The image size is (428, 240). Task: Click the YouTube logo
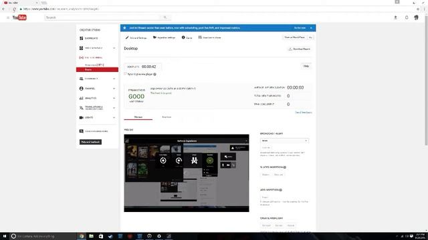19,18
